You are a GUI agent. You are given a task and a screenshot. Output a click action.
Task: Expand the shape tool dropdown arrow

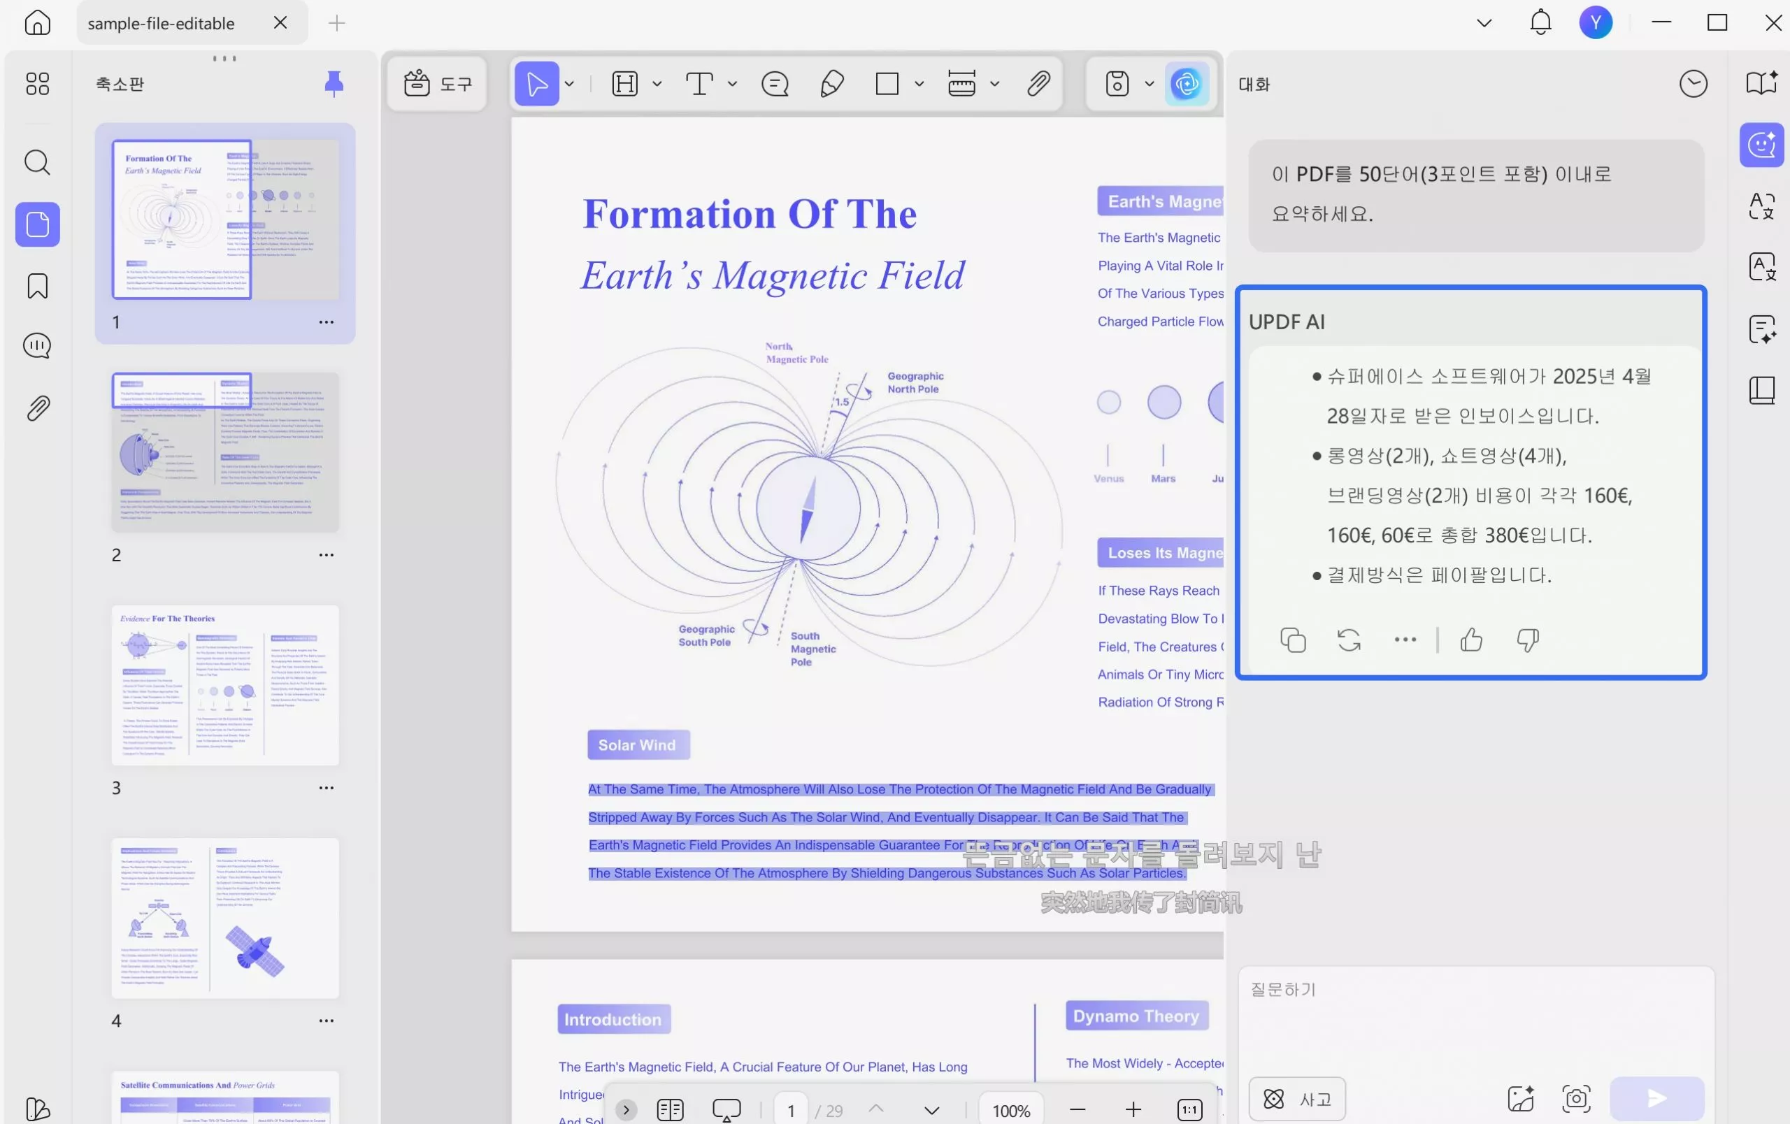click(x=919, y=84)
